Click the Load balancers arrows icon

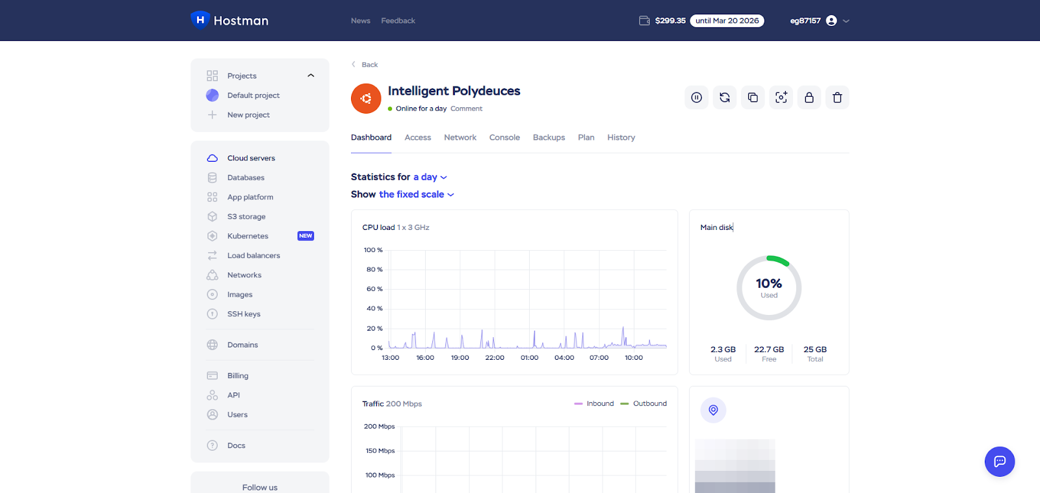point(212,256)
